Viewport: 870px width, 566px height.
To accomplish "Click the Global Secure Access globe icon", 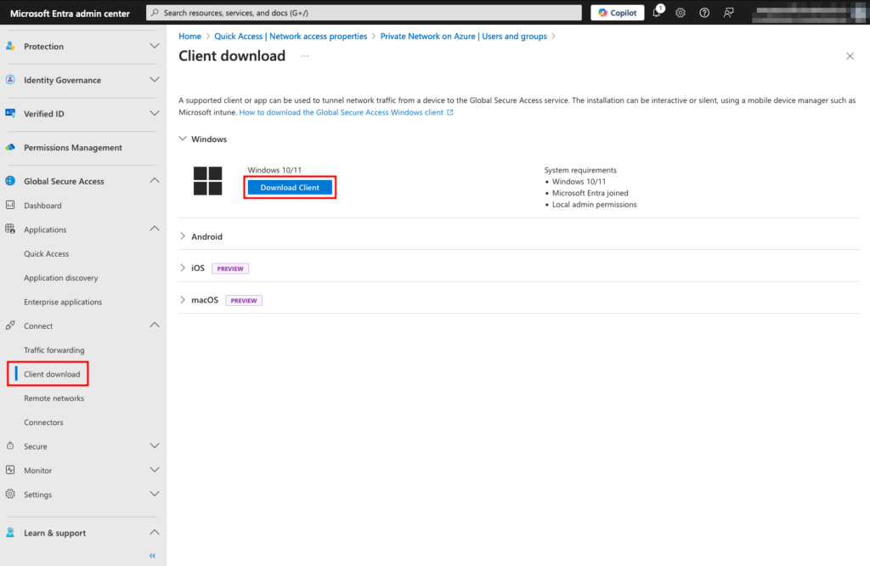I will [10, 181].
